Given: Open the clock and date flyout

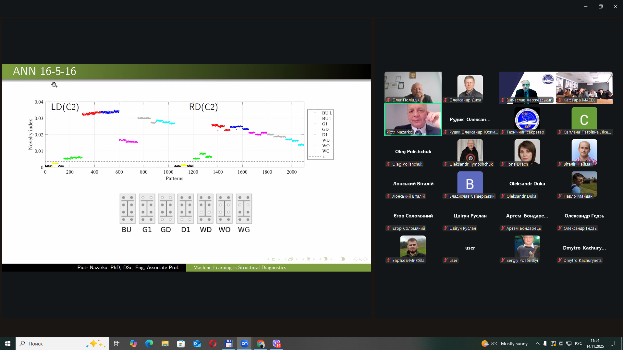Looking at the screenshot, I should coord(595,344).
